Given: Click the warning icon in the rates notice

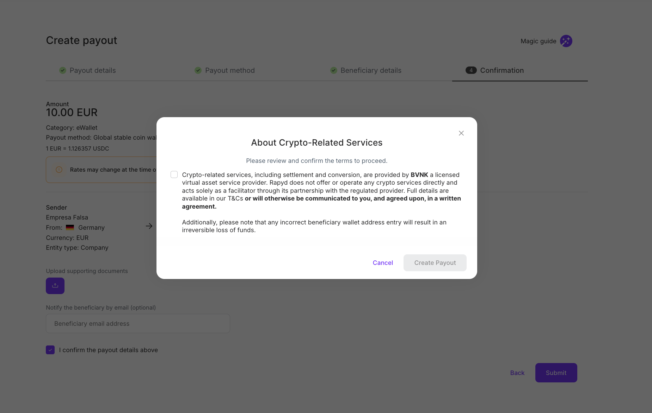Looking at the screenshot, I should coord(59,170).
